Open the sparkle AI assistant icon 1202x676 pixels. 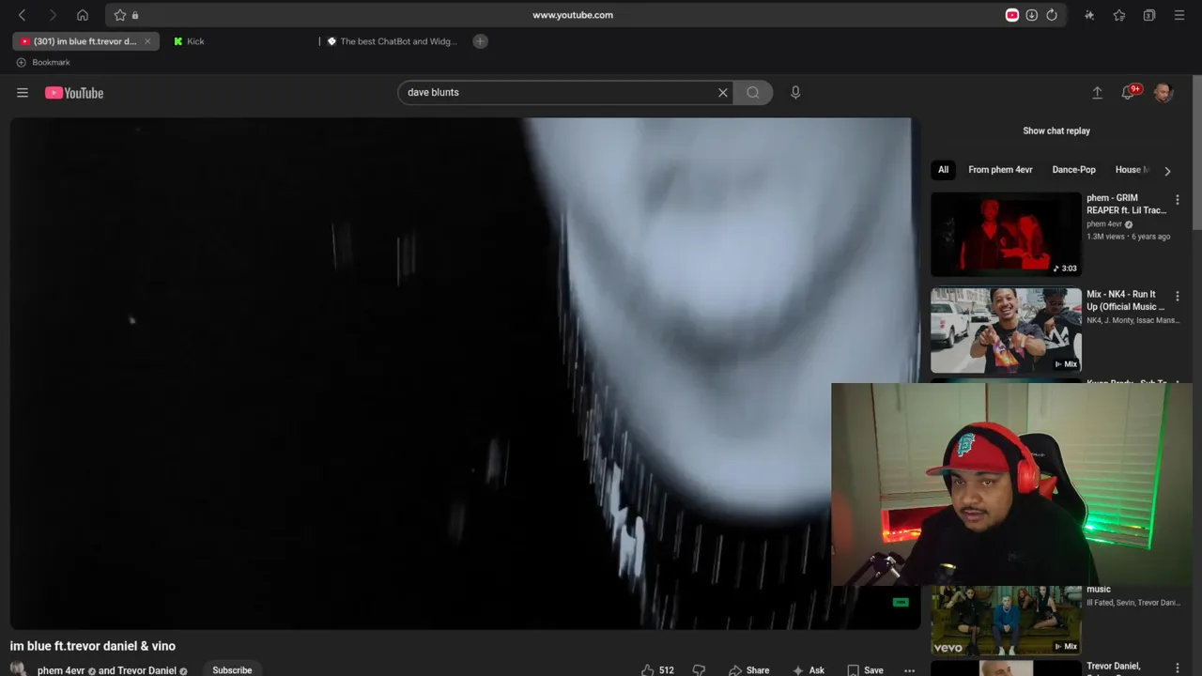(x=1089, y=15)
